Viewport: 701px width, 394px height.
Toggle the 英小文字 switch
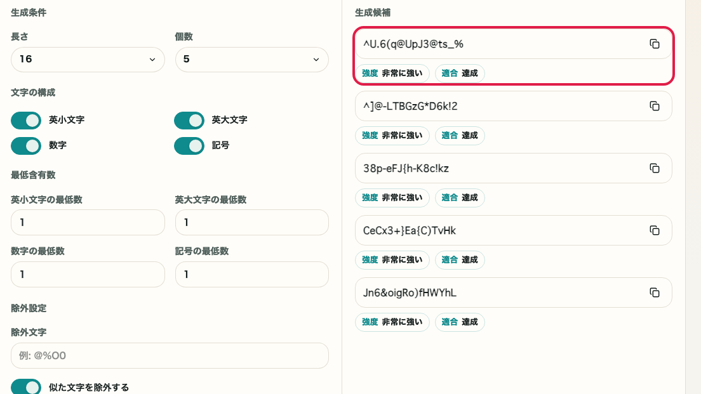(x=26, y=120)
